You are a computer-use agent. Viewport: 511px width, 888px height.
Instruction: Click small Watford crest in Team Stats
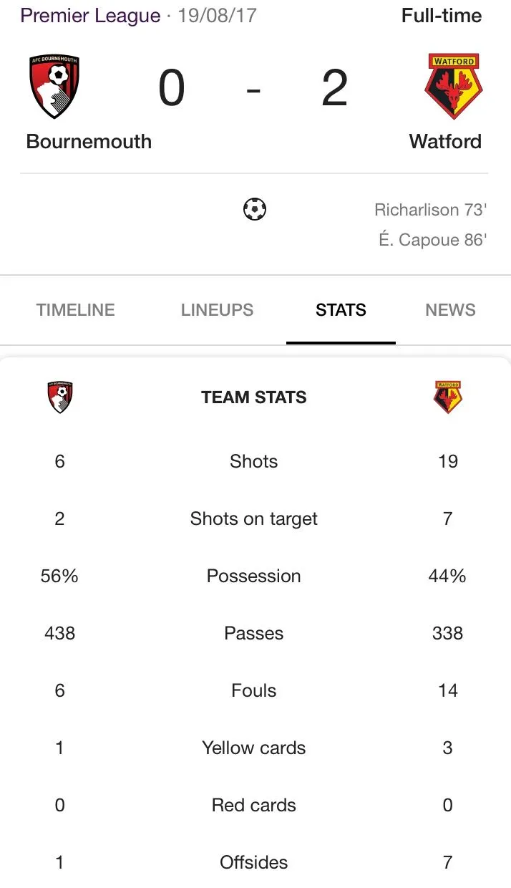[x=448, y=397]
